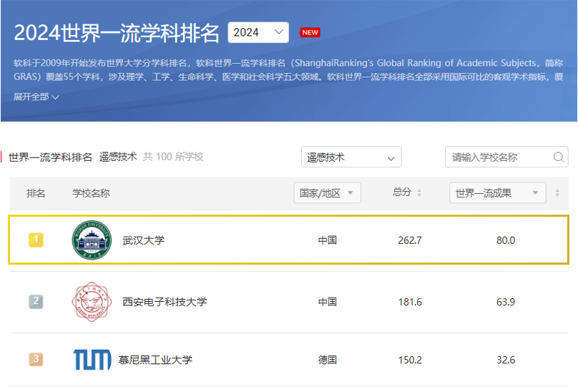Click the search magnifier icon

[x=559, y=157]
